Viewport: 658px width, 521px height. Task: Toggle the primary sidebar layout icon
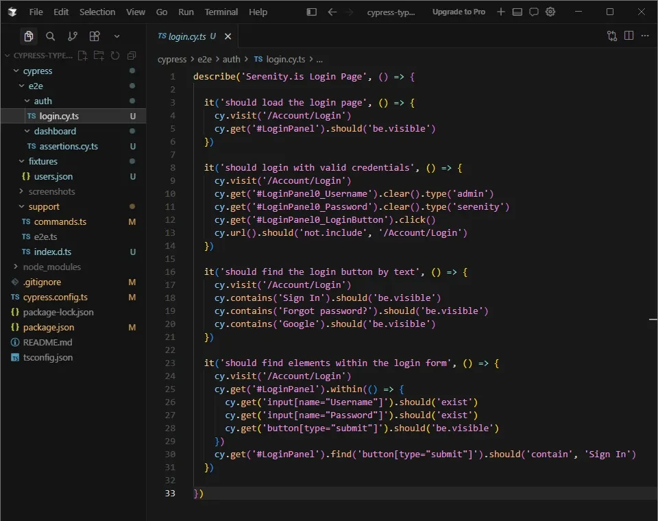(312, 12)
